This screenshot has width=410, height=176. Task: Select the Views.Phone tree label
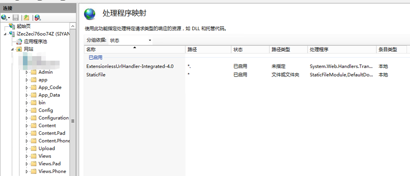[52, 171]
